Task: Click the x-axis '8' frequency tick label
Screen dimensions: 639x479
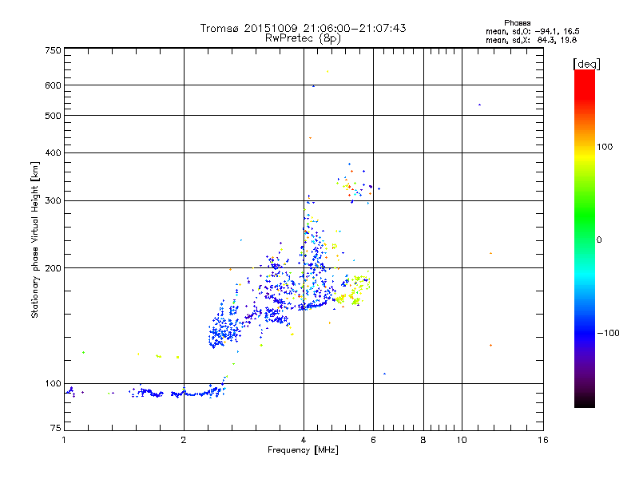Action: (423, 440)
